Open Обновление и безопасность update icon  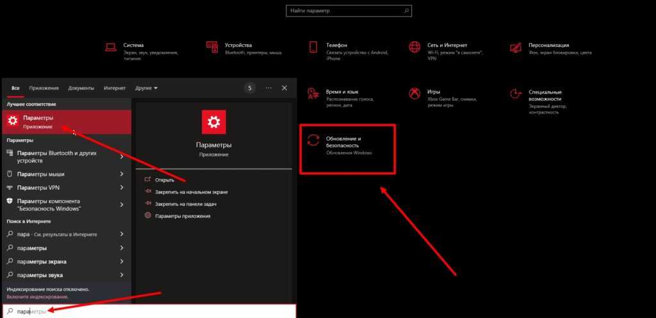tap(313, 142)
